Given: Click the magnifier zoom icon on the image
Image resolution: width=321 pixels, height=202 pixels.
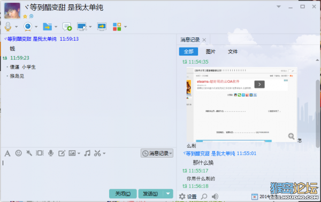Looking at the screenshot, I should click(x=291, y=136).
